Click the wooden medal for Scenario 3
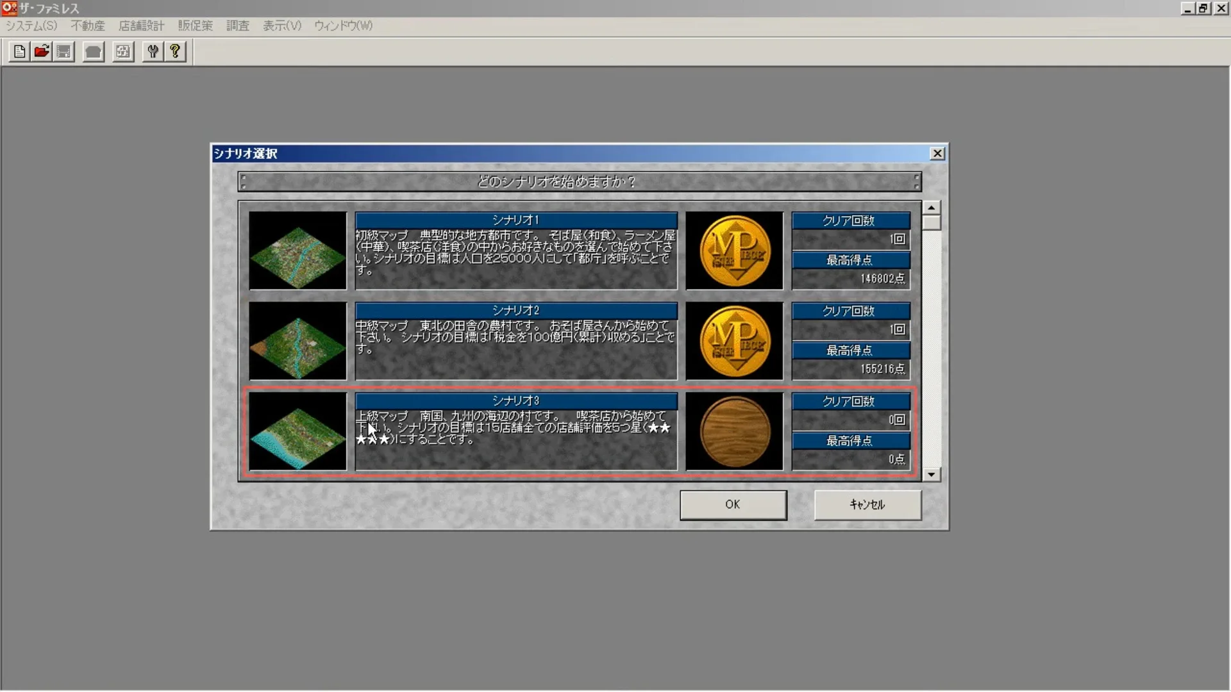 pos(734,431)
